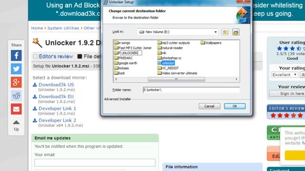The width and height of the screenshot is (305, 171).
Task: Open the Download3k EU mirror link
Action: point(56,96)
